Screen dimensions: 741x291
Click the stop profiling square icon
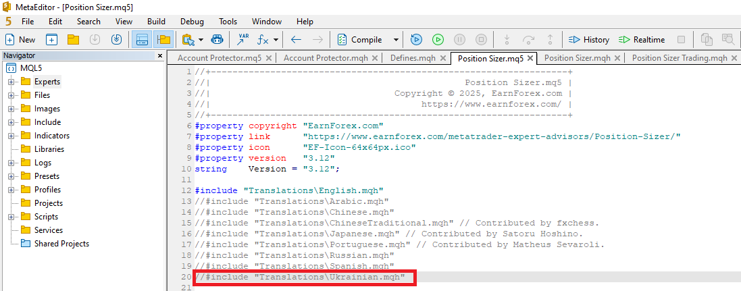681,40
